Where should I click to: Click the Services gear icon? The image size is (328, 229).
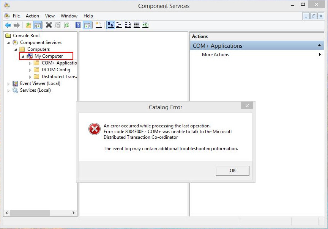(x=15, y=90)
